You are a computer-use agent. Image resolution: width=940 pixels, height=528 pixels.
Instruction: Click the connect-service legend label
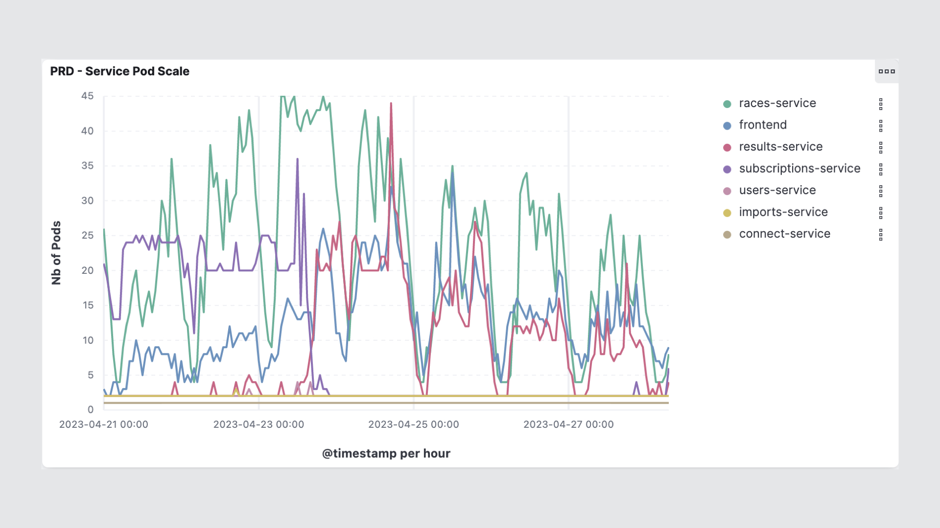tap(785, 234)
